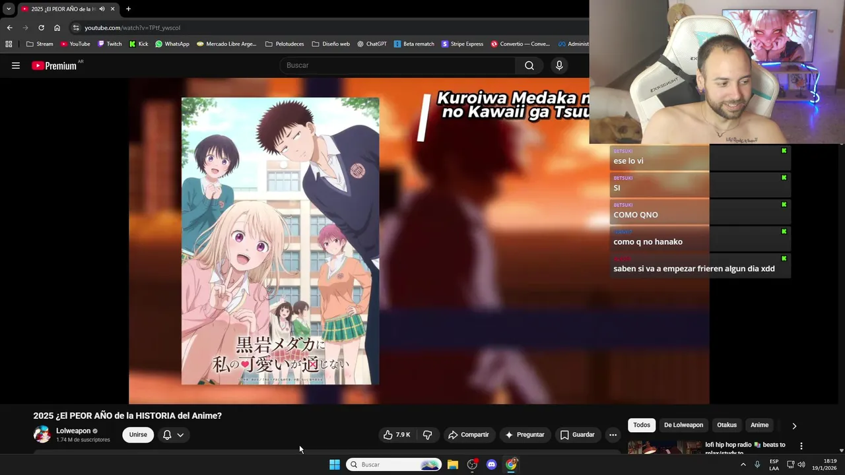Select the youtube.com address bar URL
The height and width of the screenshot is (475, 845).
[132, 28]
